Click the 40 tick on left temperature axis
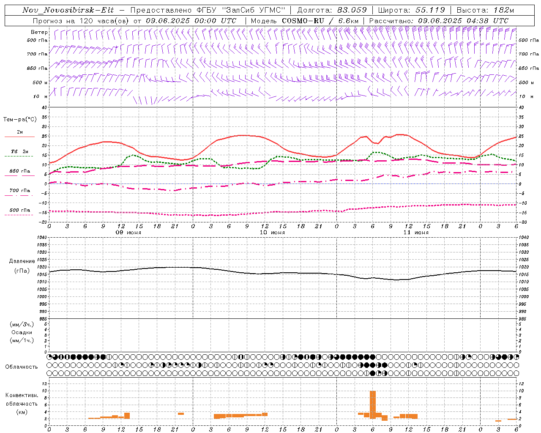541x433 pixels. pos(45,107)
